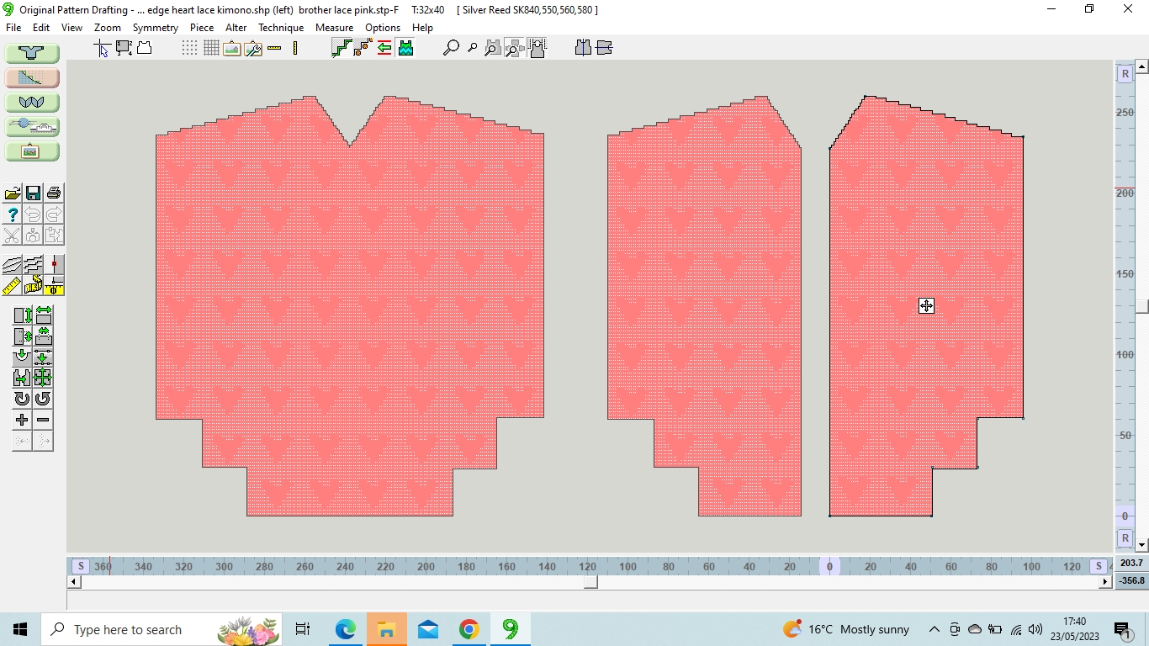Show hidden system tray icons

pyautogui.click(x=934, y=629)
